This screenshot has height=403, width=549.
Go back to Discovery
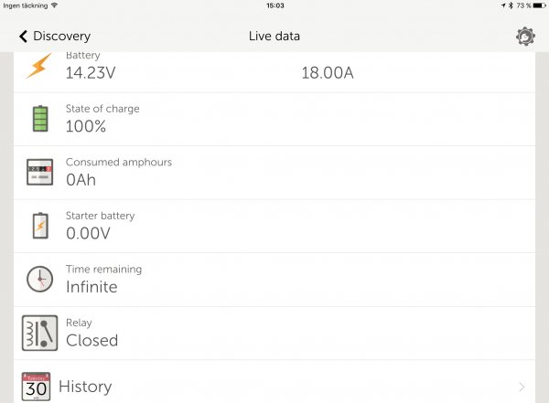[61, 37]
